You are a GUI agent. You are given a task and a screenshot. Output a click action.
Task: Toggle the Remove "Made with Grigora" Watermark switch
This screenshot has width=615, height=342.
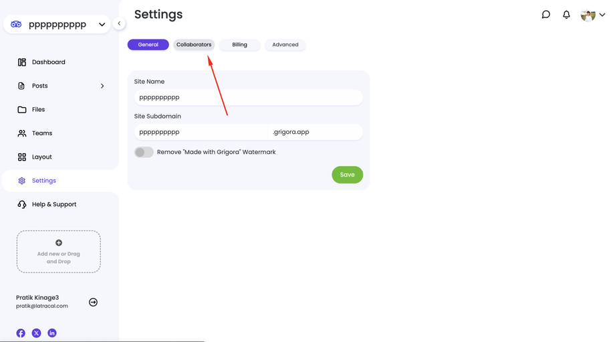point(144,153)
